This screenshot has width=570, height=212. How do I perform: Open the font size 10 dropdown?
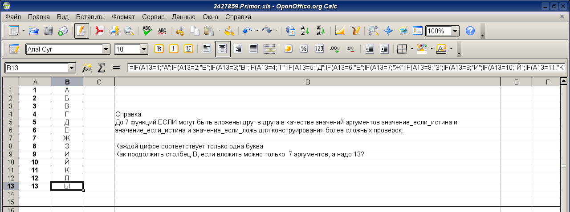point(144,49)
